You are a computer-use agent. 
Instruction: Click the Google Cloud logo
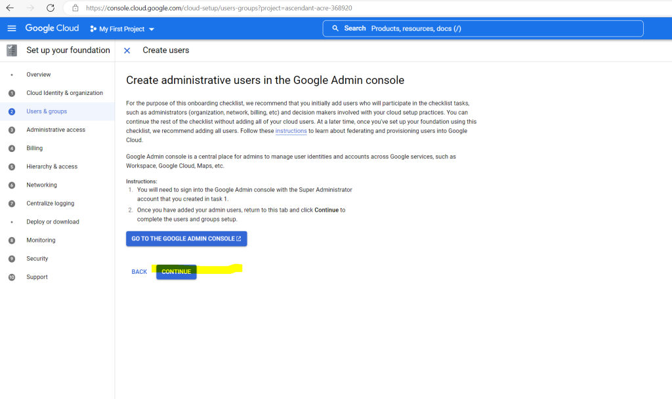tap(52, 28)
